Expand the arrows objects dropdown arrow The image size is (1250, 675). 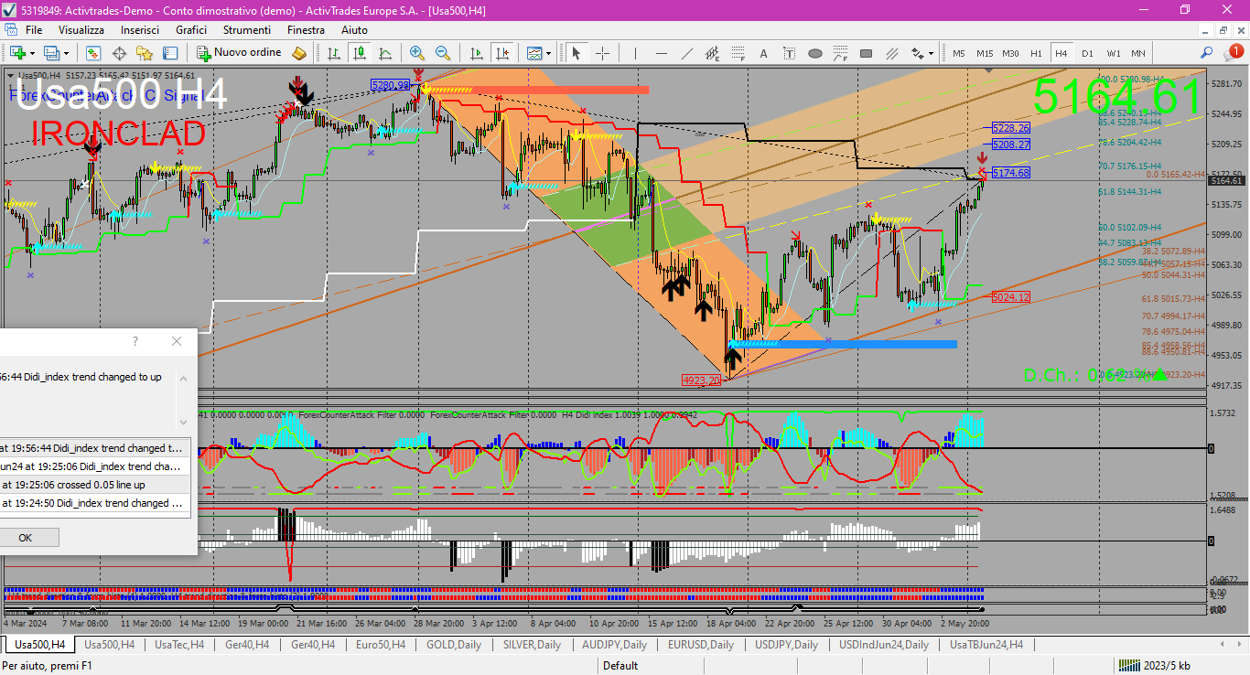930,53
